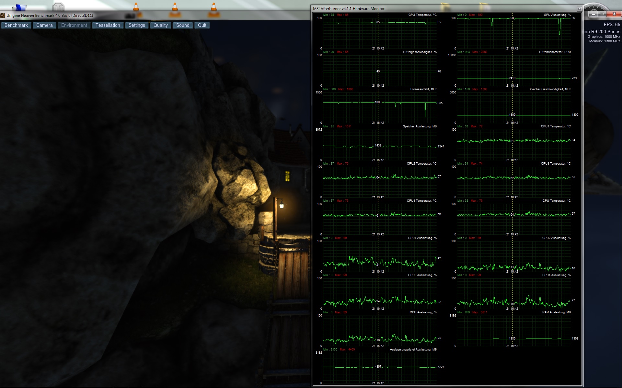Click the red Heaven window close button
Screen dimensions: 622x388
coord(614,14)
